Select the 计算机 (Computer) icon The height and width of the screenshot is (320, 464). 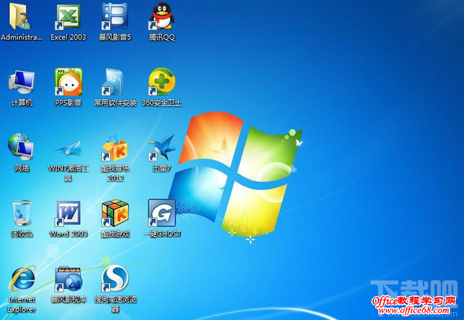click(21, 82)
